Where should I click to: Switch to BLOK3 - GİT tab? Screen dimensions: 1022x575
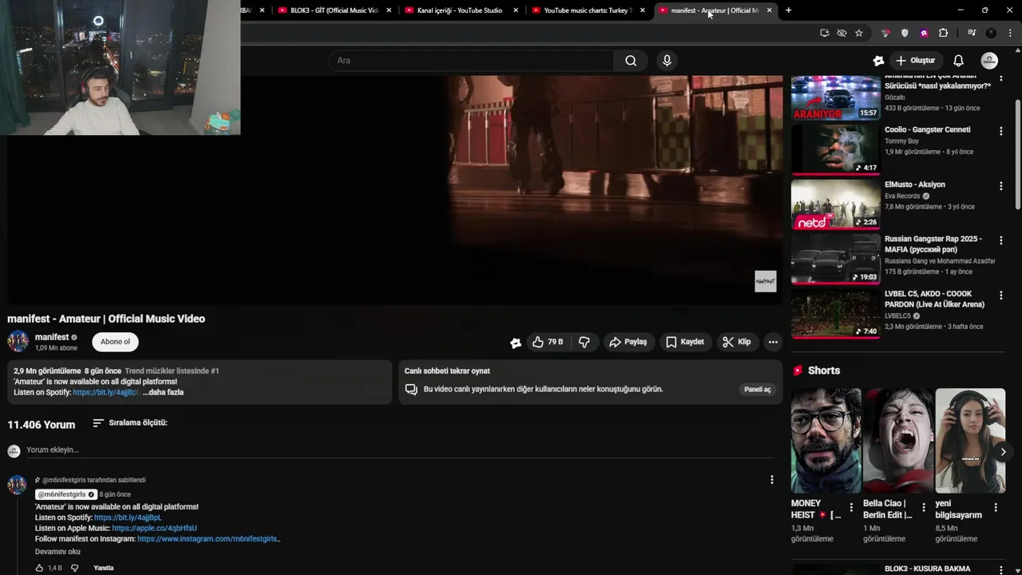334,10
